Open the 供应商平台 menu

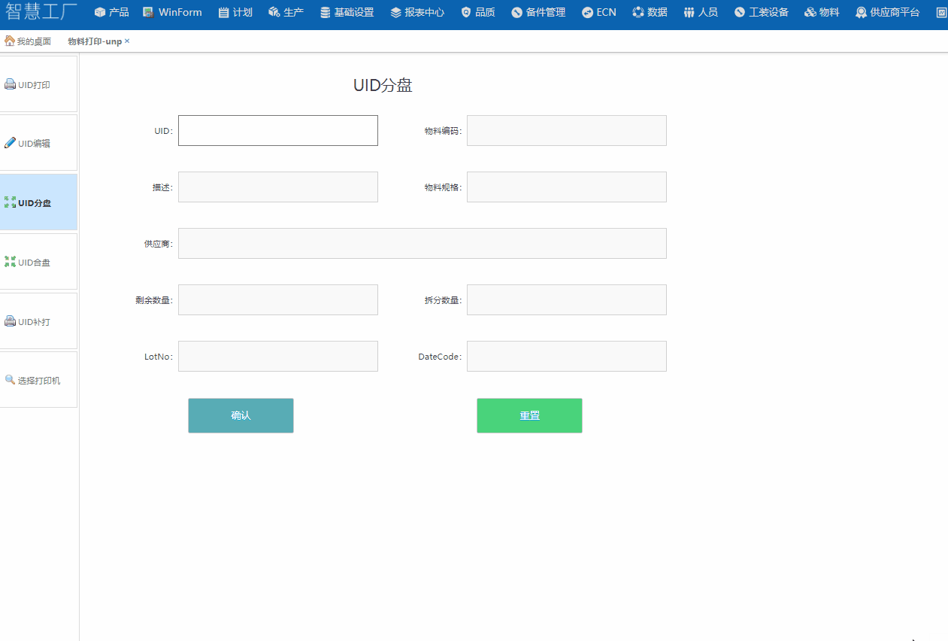coord(887,13)
